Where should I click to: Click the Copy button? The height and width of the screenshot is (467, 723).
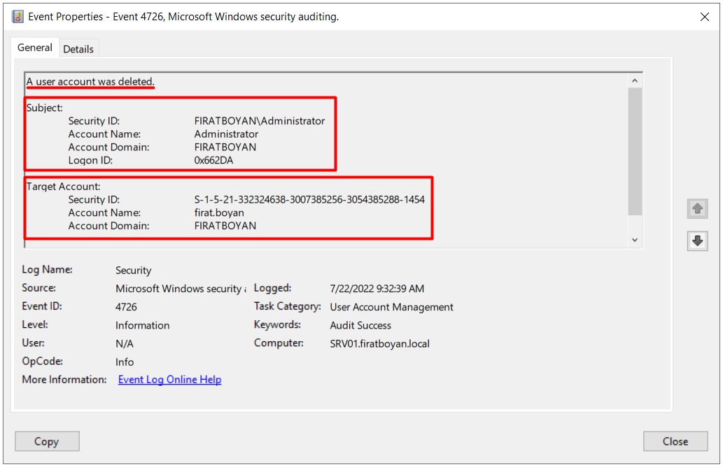pos(47,441)
